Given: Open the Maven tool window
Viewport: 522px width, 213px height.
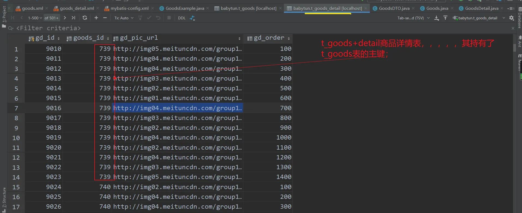Looking at the screenshot, I should (519, 63).
